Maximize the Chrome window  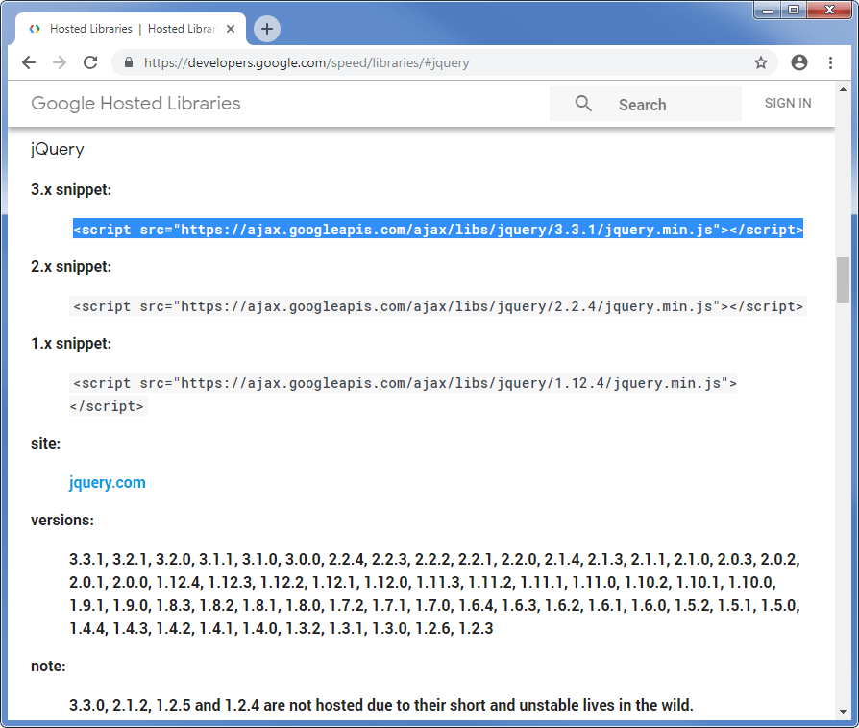click(x=793, y=10)
